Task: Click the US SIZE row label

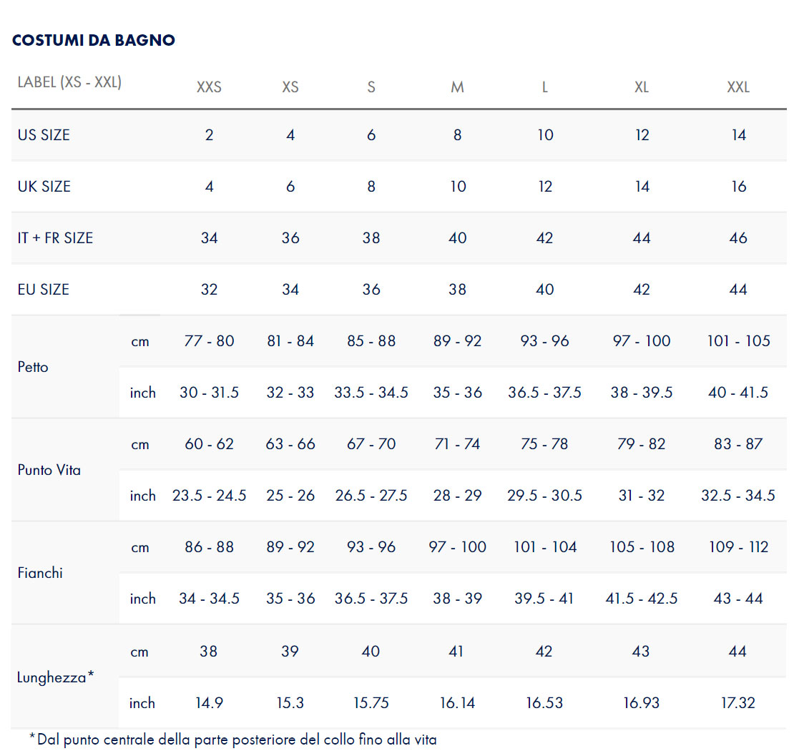Action: coord(44,135)
